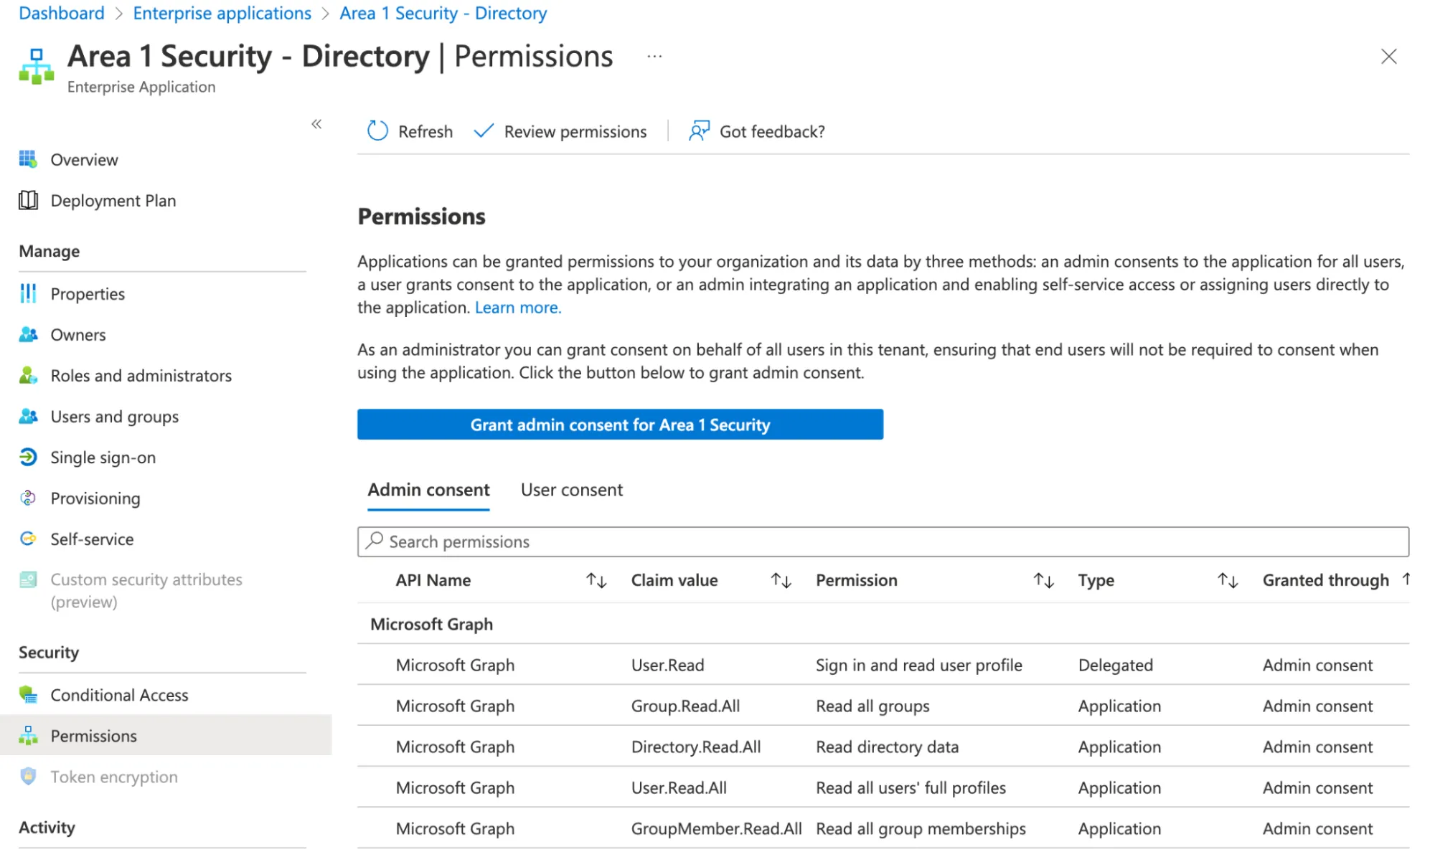1430x852 pixels.
Task: Switch to the User consent tab
Action: (x=572, y=489)
